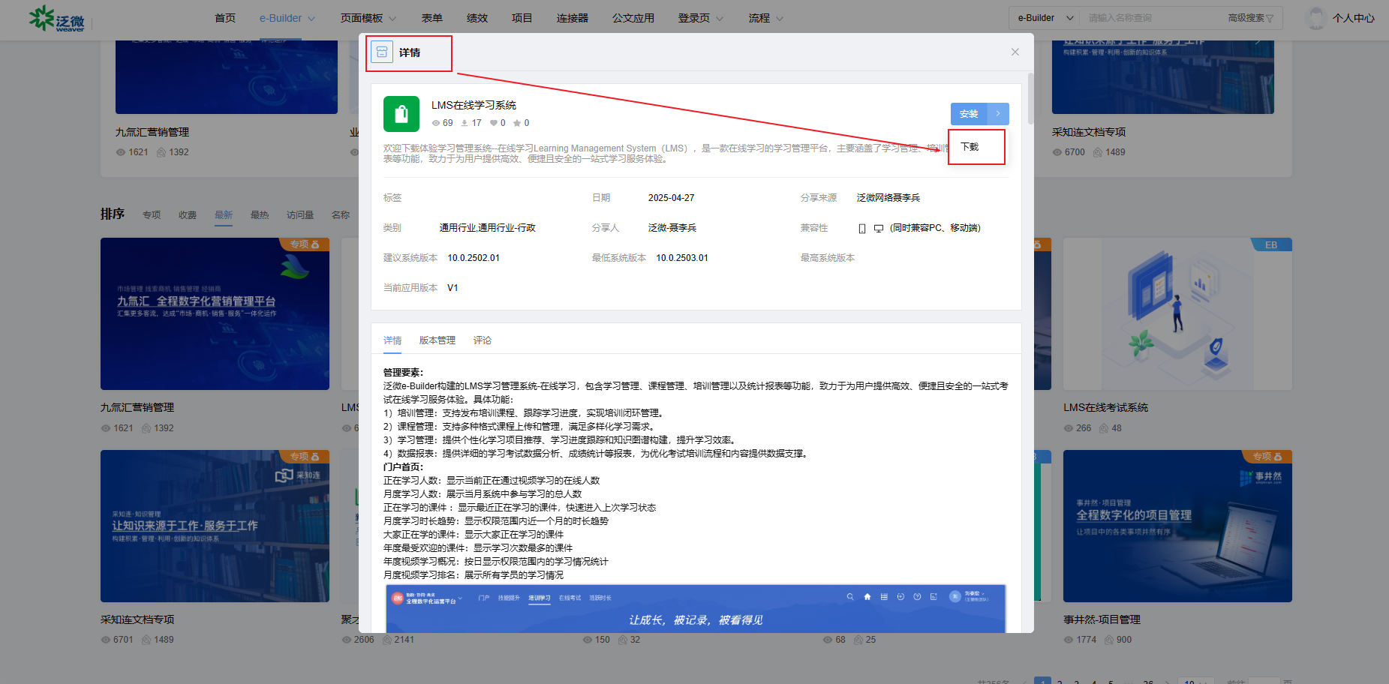Image resolution: width=1389 pixels, height=684 pixels.
Task: Expand the 流程 dropdown menu
Action: coord(766,18)
